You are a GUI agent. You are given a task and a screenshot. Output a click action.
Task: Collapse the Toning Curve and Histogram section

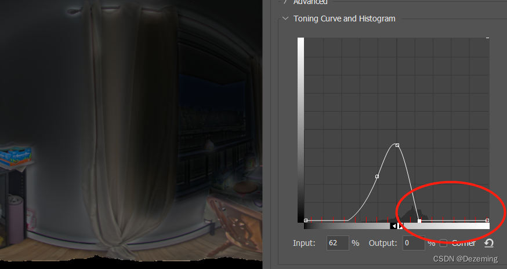285,19
